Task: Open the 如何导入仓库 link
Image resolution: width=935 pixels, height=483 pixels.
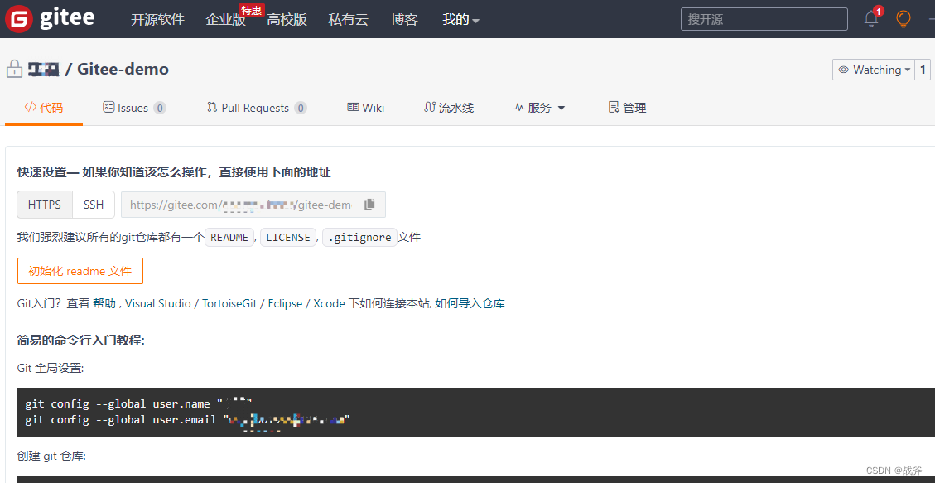Action: (470, 303)
